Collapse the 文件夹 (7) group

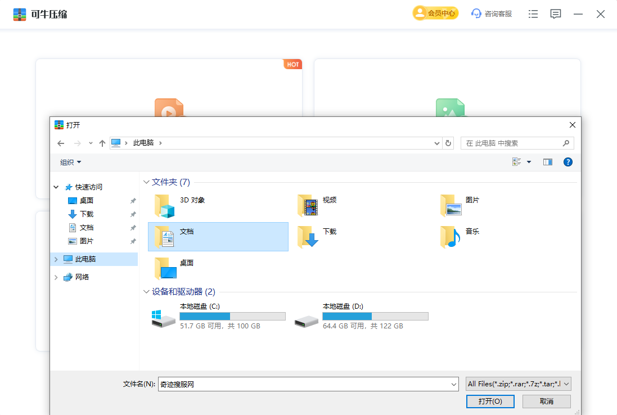click(146, 182)
